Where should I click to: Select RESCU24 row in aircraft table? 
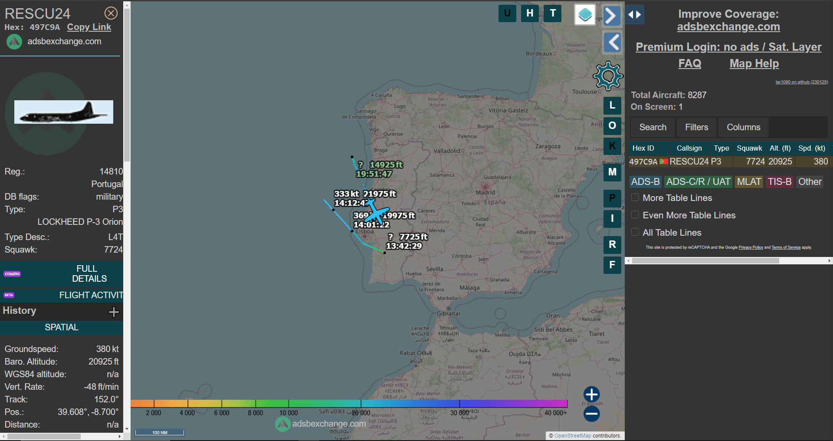point(729,161)
